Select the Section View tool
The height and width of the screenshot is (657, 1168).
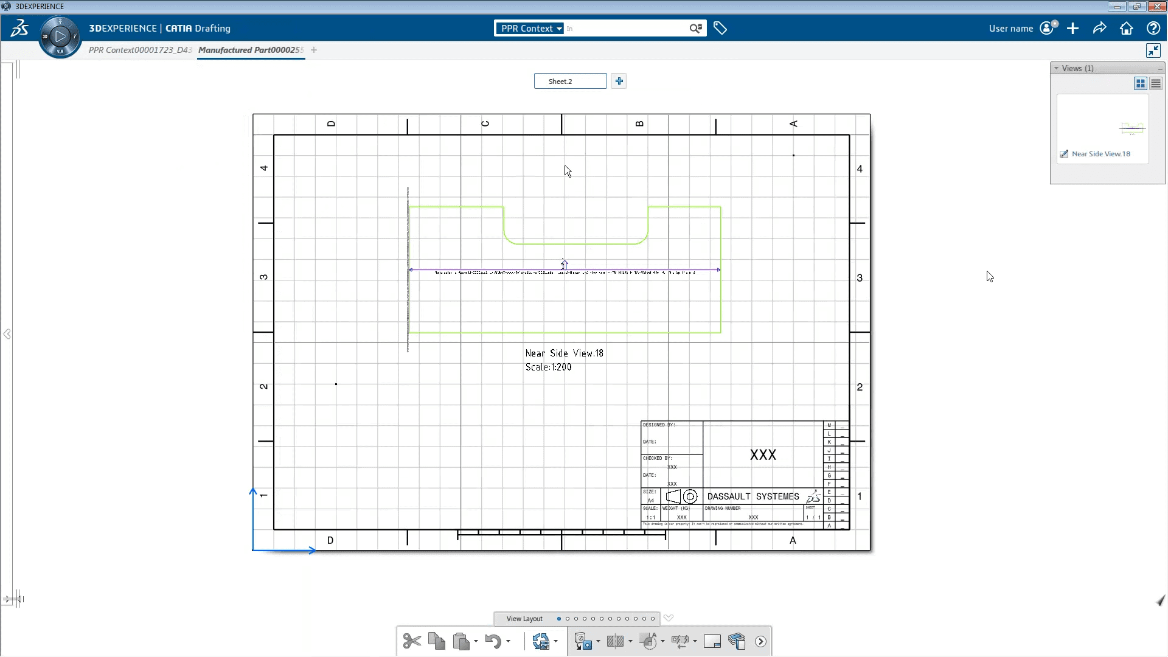(x=615, y=641)
